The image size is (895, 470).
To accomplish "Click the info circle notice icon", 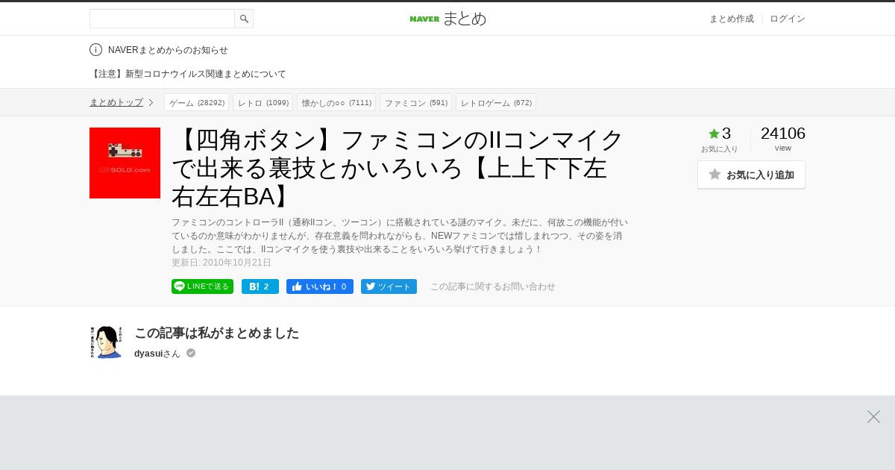I will point(95,50).
